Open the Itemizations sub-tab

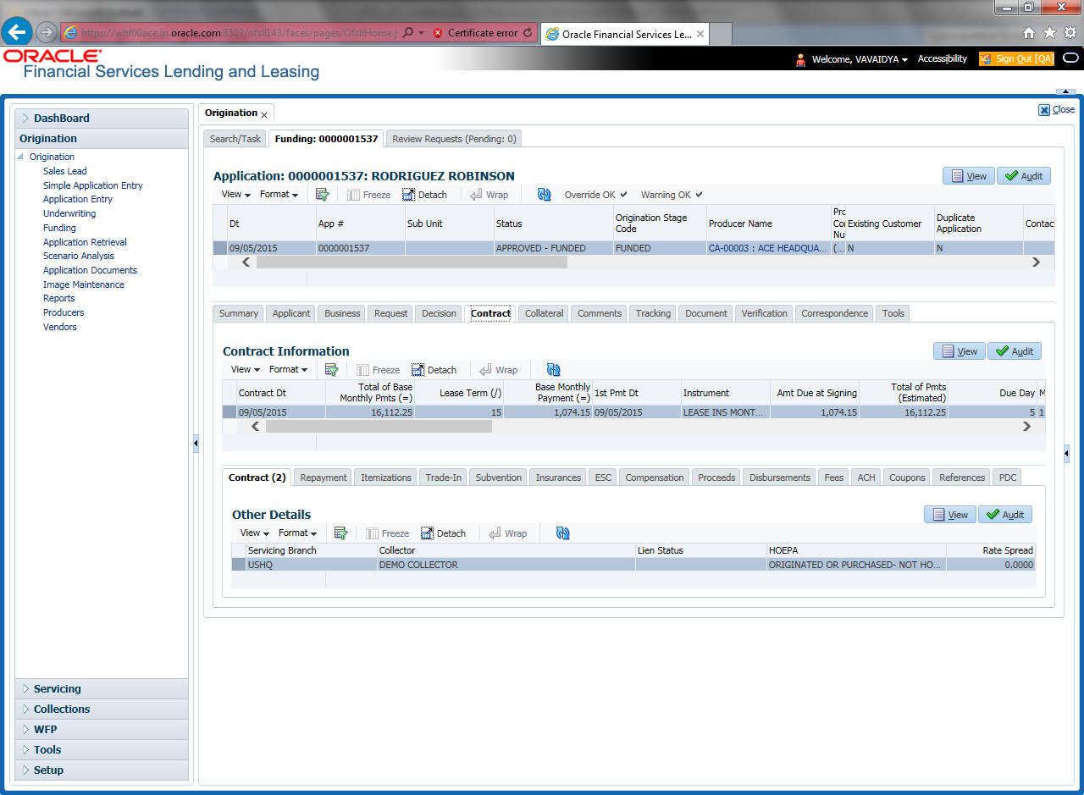point(386,478)
